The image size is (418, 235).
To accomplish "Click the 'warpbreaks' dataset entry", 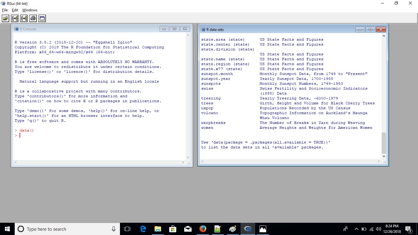I will pos(213,123).
